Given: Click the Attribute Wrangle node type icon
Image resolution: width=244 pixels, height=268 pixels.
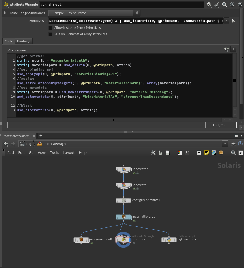Looking at the screenshot, I should point(6,5).
